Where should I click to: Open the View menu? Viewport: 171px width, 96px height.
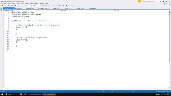[x=9, y=3]
